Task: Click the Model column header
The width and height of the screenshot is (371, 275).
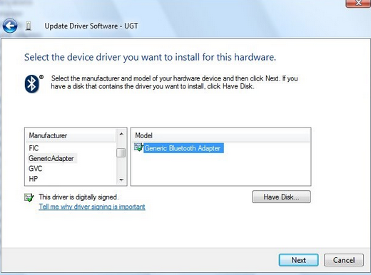Action: point(220,135)
